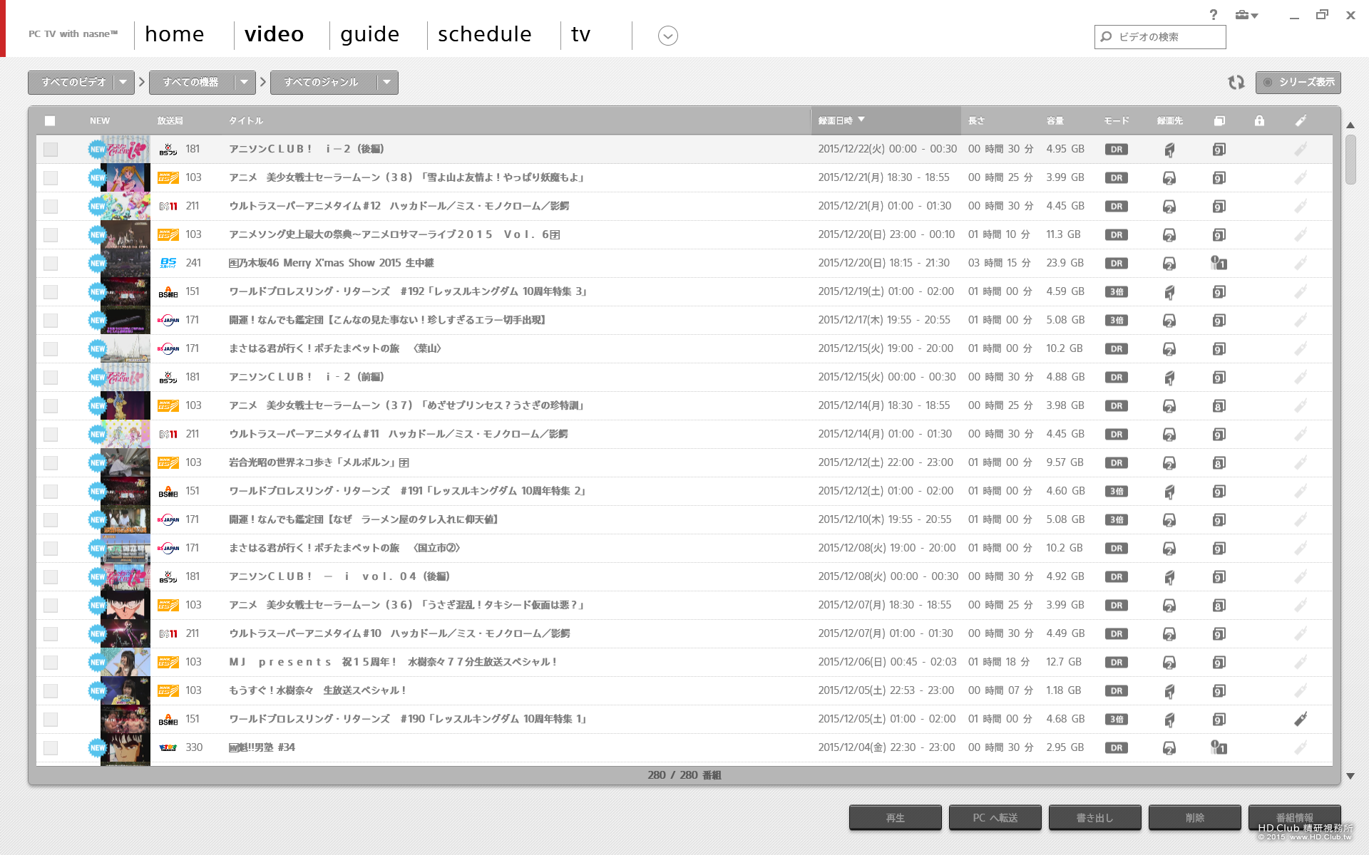The height and width of the screenshot is (855, 1369).
Task: Click recording destination icon for 岩合光昭の世界ネコ歩き row
Action: tap(1169, 463)
